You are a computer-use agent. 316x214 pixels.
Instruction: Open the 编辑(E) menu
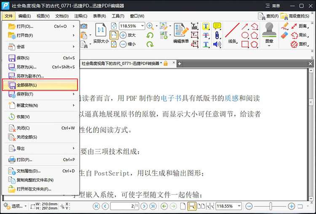click(x=24, y=16)
